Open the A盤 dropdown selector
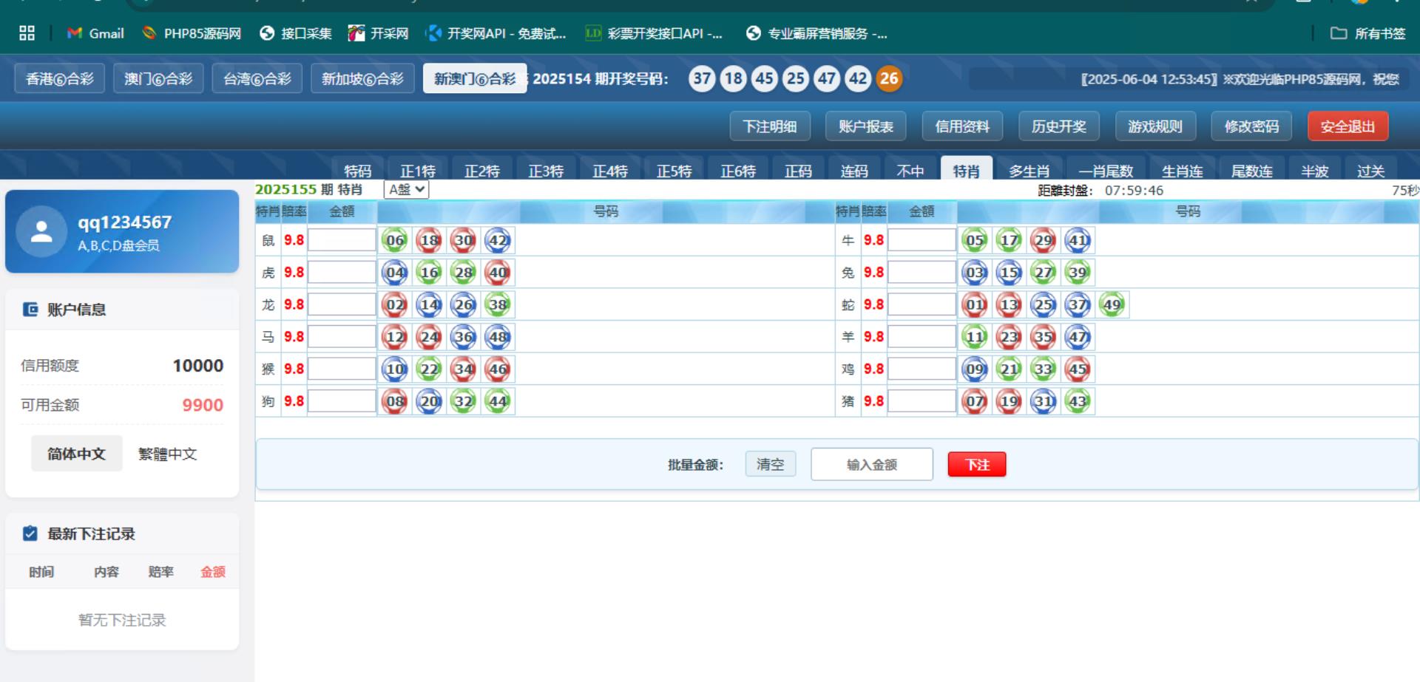Viewport: 1420px width, 682px height. tap(406, 190)
